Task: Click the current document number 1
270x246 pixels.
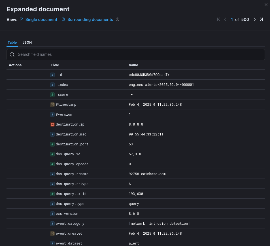Action: 232,20
